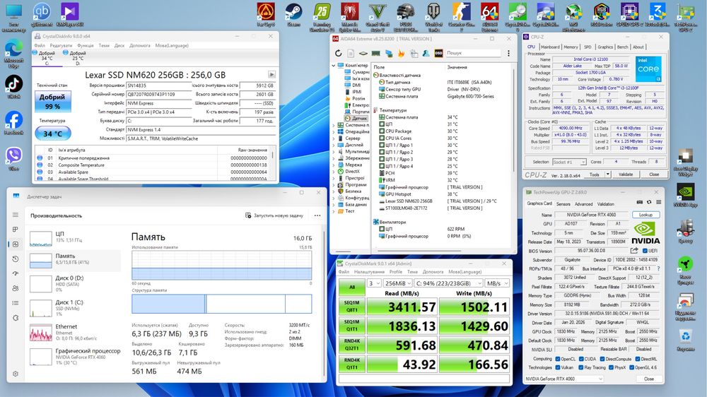Open the Facebook desktop shortcut
Screen dimensions: 707x397
click(x=14, y=123)
